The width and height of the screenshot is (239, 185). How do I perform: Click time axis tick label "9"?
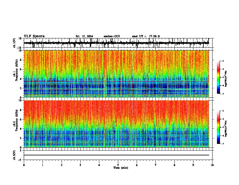193,165
